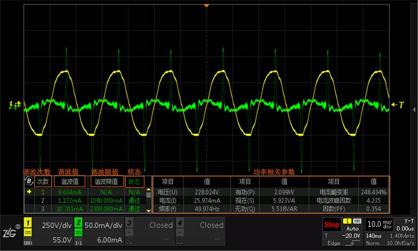
Task: Click the trigger level T marker
Action: point(398,105)
